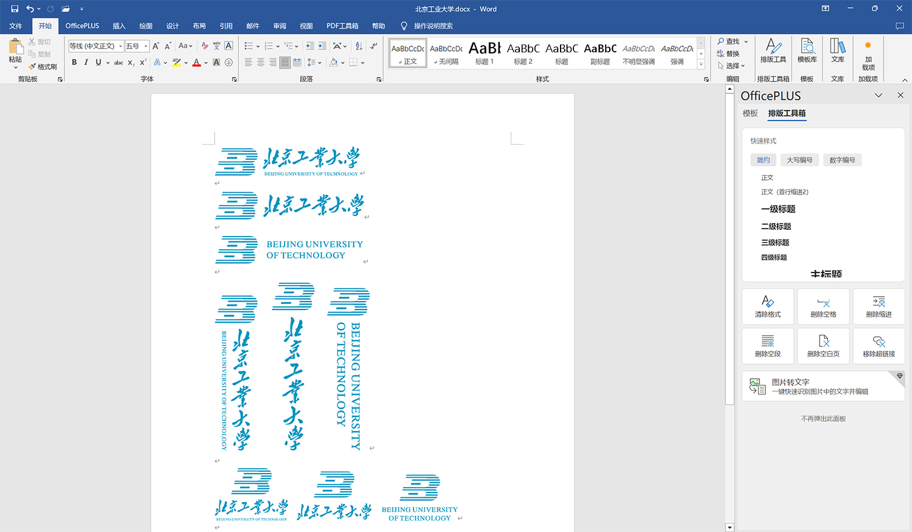Viewport: 912px width, 532px height.
Task: Click 替换 replace button
Action: point(728,54)
